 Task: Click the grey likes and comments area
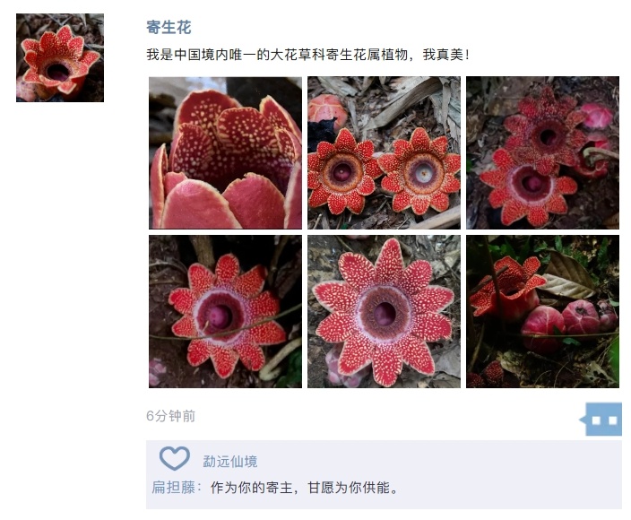[384, 474]
